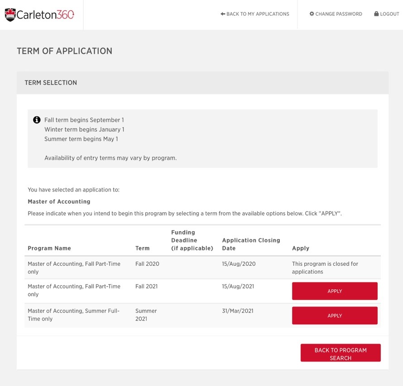Image resolution: width=403 pixels, height=386 pixels.
Task: Click Back to Program Search
Action: pos(341,353)
